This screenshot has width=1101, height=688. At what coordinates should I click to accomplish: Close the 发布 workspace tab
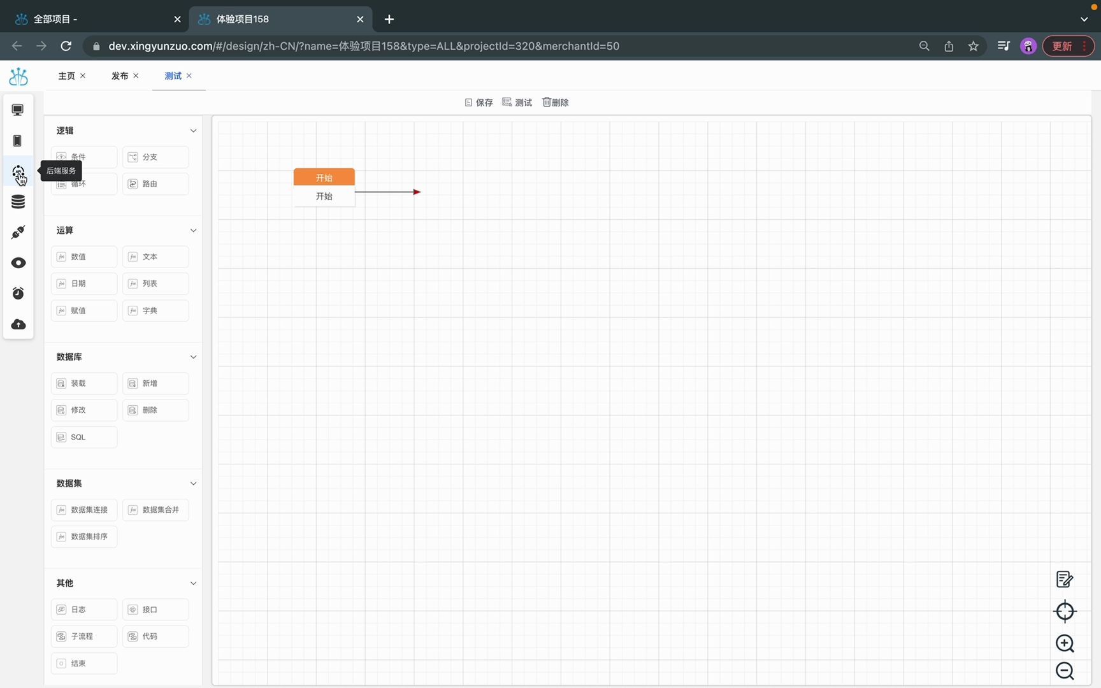pyautogui.click(x=136, y=76)
